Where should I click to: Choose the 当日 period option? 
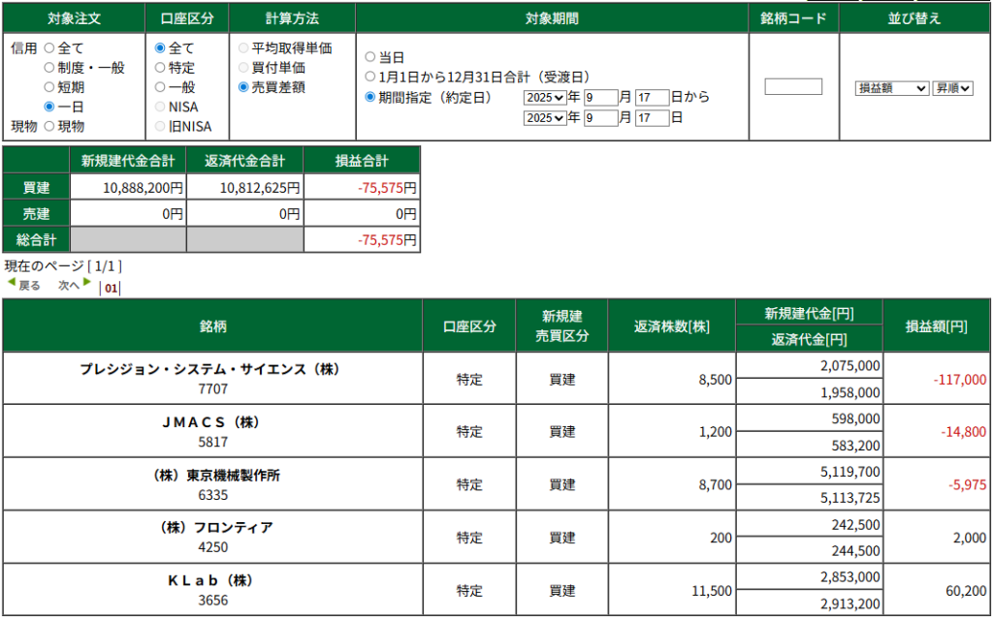tap(369, 57)
